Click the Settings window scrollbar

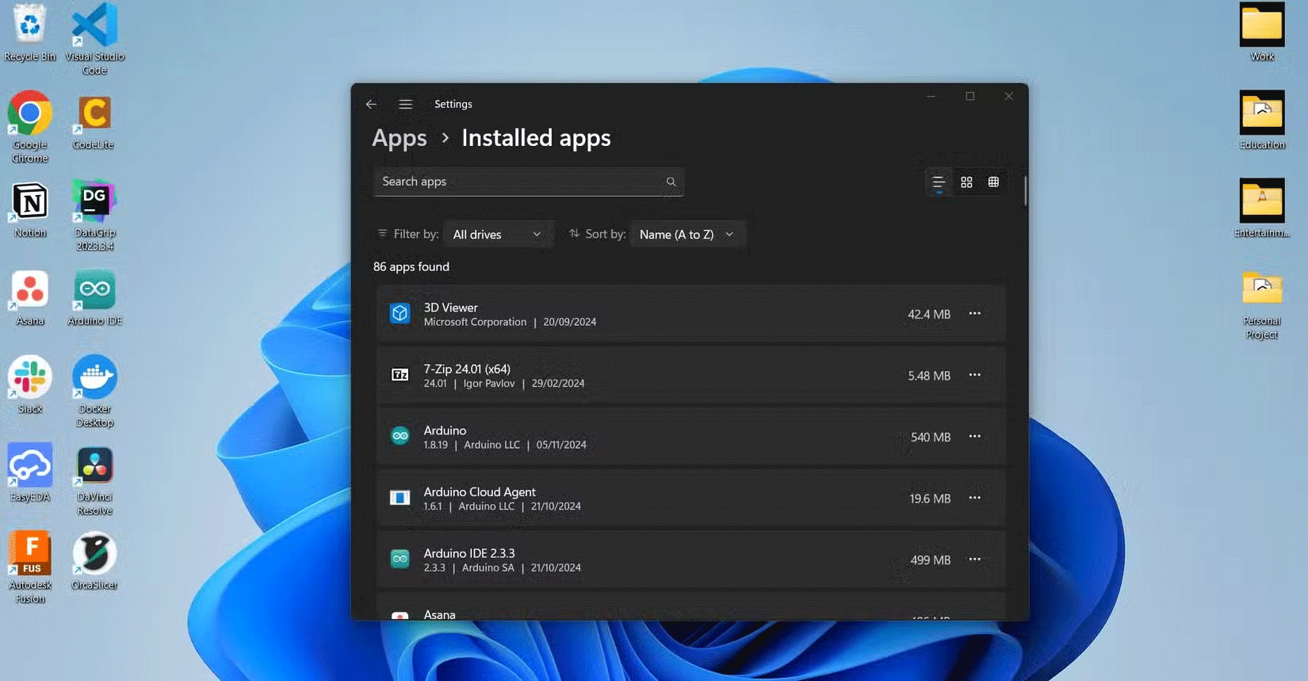1025,191
